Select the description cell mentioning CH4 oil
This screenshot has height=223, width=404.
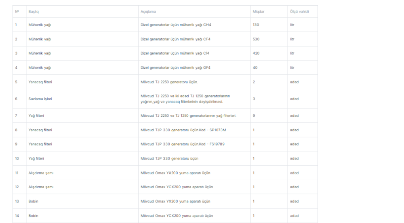click(x=176, y=25)
